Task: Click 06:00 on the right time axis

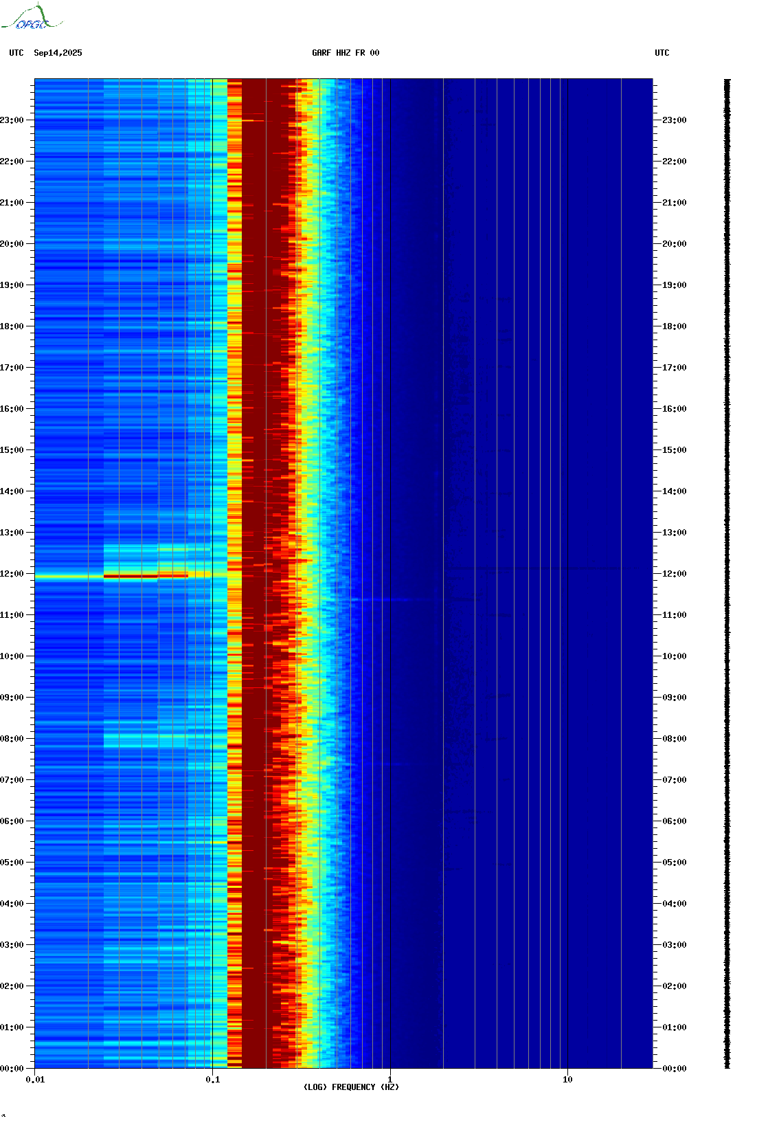Action: pyautogui.click(x=675, y=821)
